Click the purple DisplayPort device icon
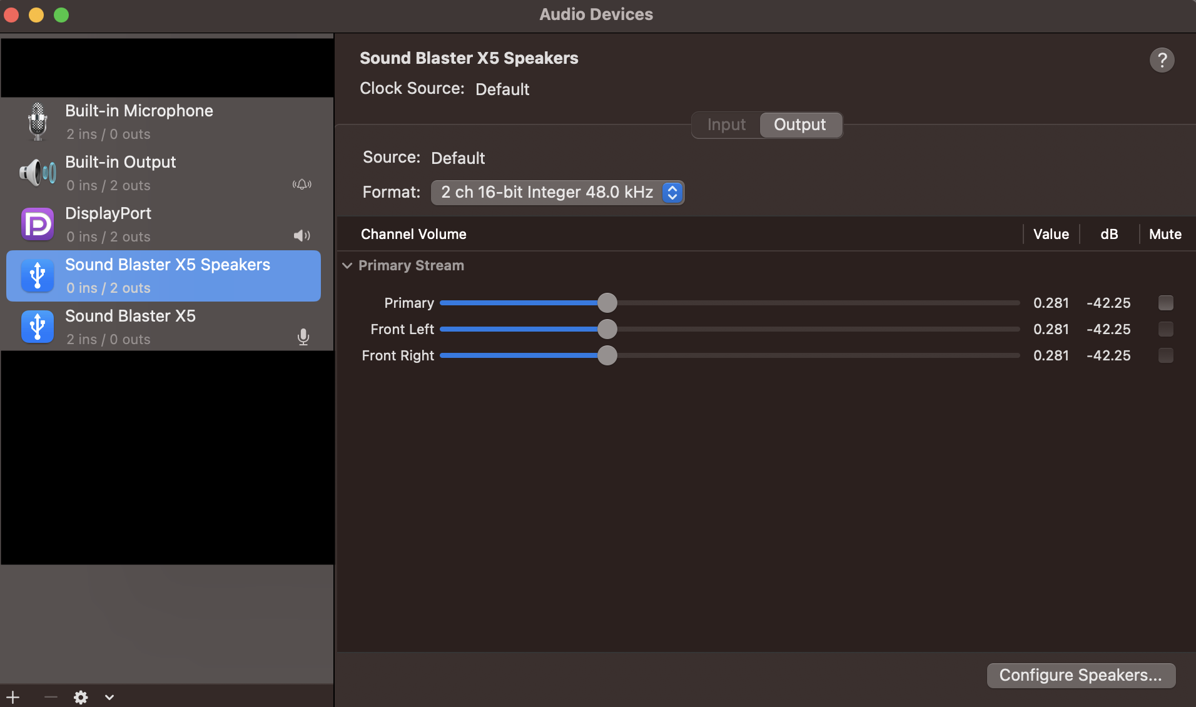 (38, 224)
